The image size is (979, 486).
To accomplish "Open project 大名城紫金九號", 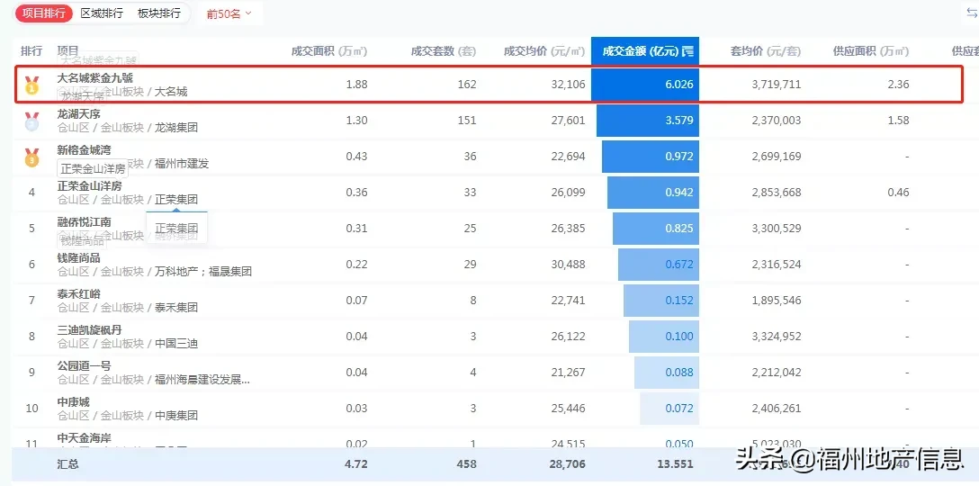I will [94, 78].
